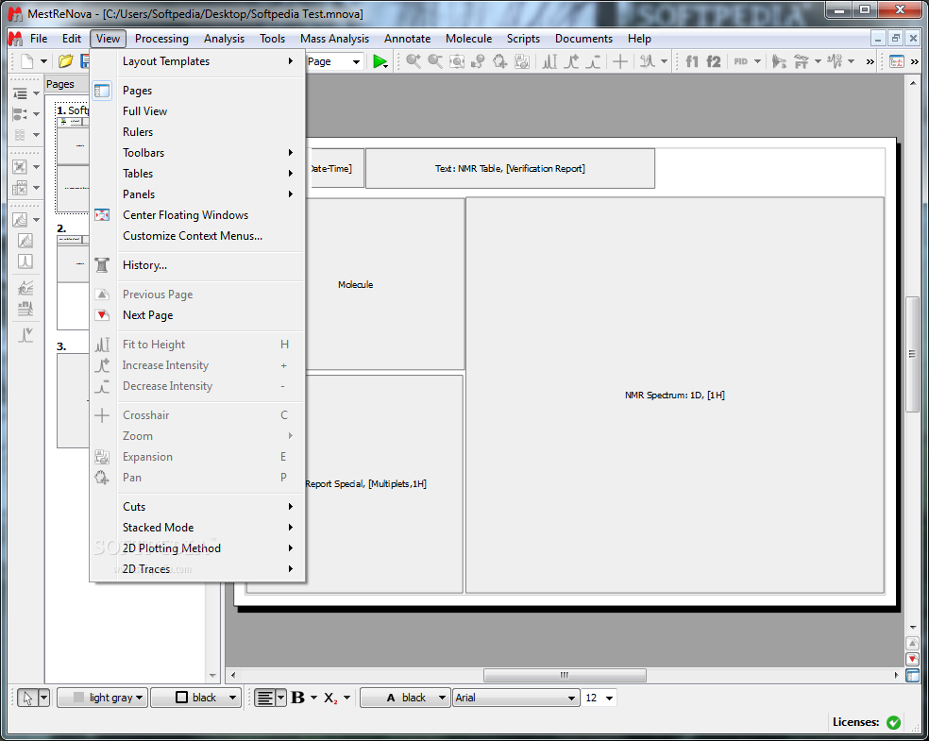Expand Layout Templates submenu
Viewport: 929px width, 741px height.
pyautogui.click(x=197, y=61)
